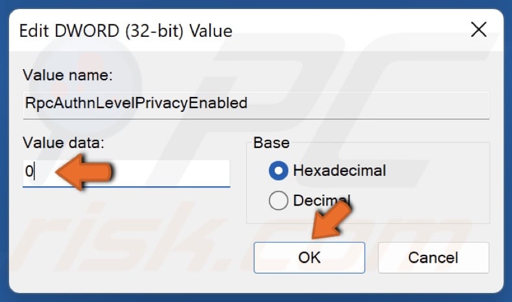
Task: Select the Hexadecimal radio button
Action: [x=278, y=171]
